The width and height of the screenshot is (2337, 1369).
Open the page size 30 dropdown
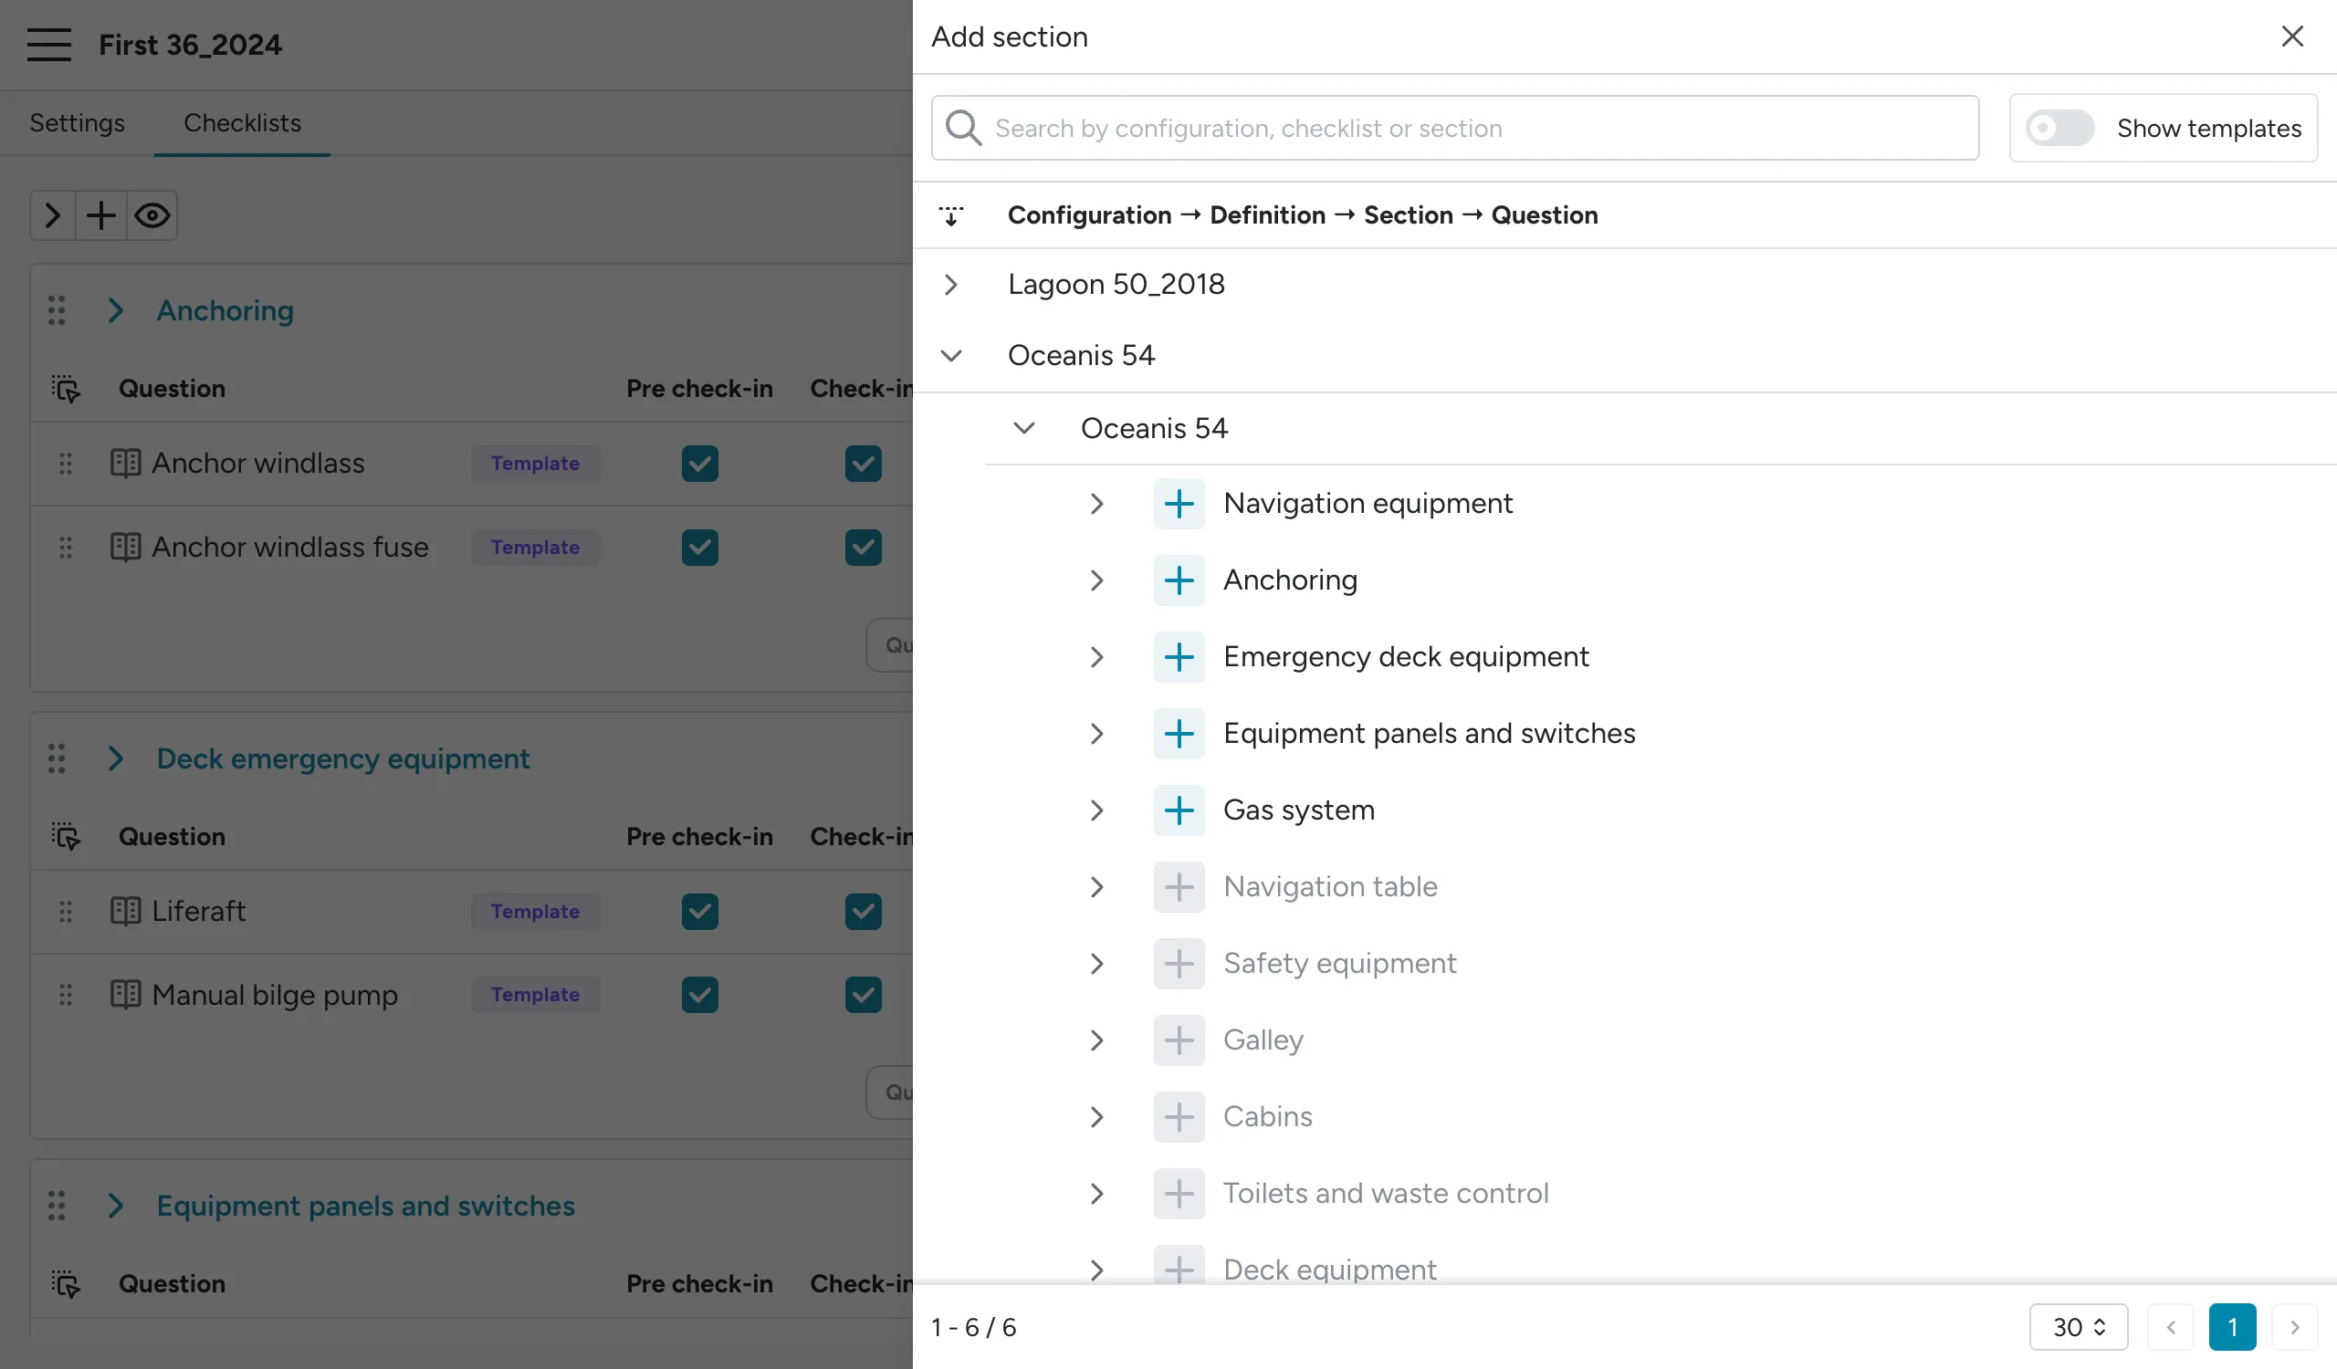[x=2078, y=1328]
